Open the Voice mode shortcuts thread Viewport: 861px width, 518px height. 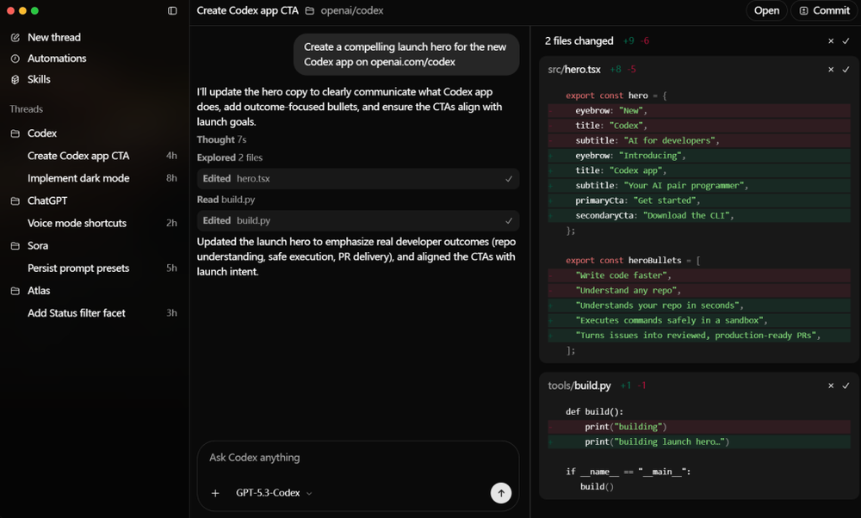click(77, 223)
